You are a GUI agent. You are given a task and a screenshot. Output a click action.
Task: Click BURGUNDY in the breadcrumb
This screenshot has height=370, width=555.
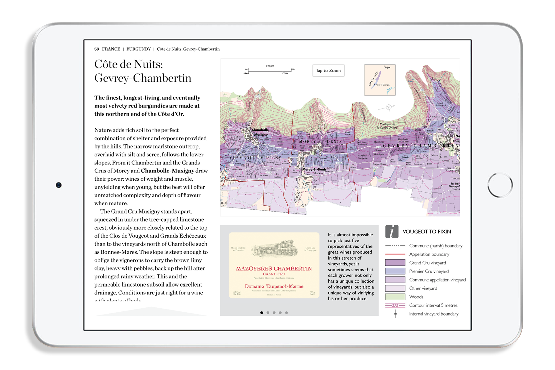click(x=138, y=49)
